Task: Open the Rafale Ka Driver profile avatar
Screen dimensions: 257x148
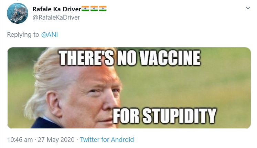Action: 18,13
